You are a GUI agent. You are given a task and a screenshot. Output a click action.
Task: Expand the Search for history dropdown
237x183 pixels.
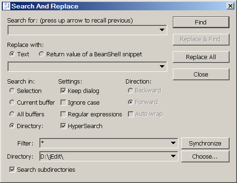point(162,30)
